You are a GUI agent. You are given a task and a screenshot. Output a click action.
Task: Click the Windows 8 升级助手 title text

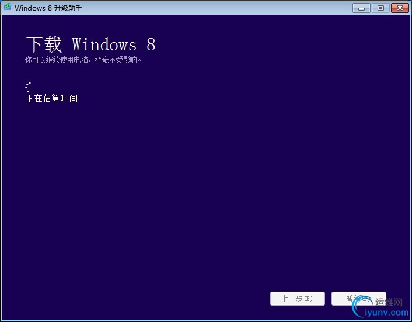48,8
